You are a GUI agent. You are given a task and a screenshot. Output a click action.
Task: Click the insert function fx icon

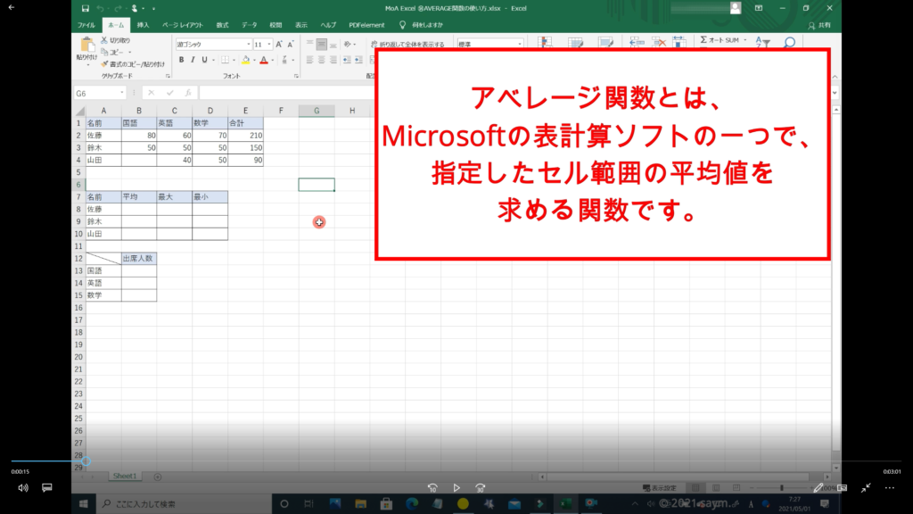(x=187, y=93)
